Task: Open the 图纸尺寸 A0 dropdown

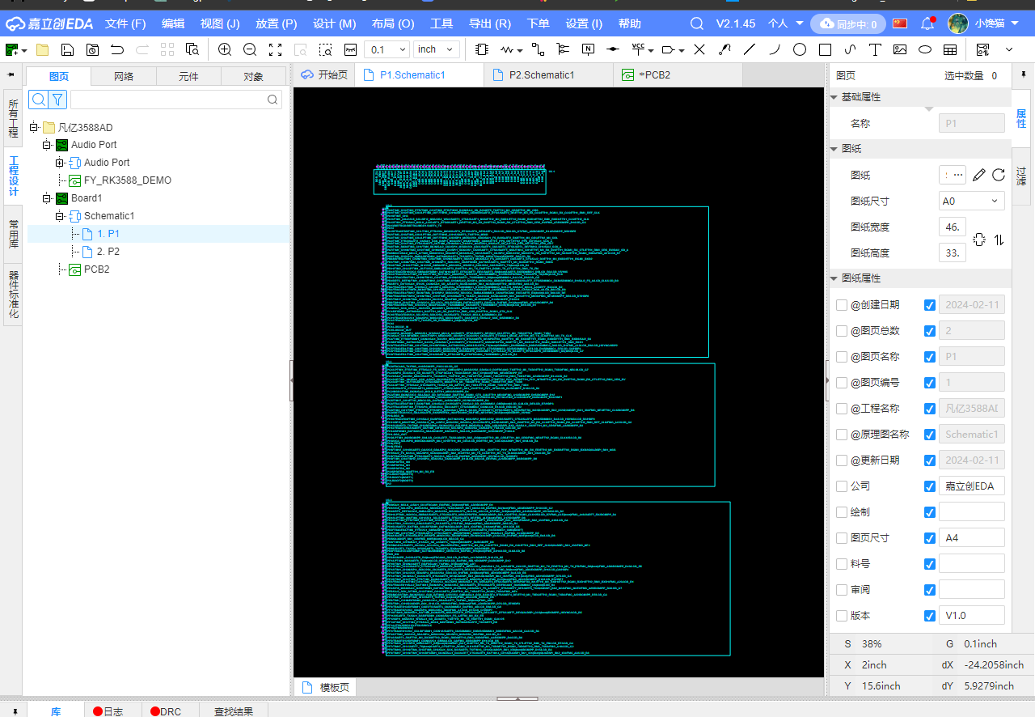Action: point(971,201)
